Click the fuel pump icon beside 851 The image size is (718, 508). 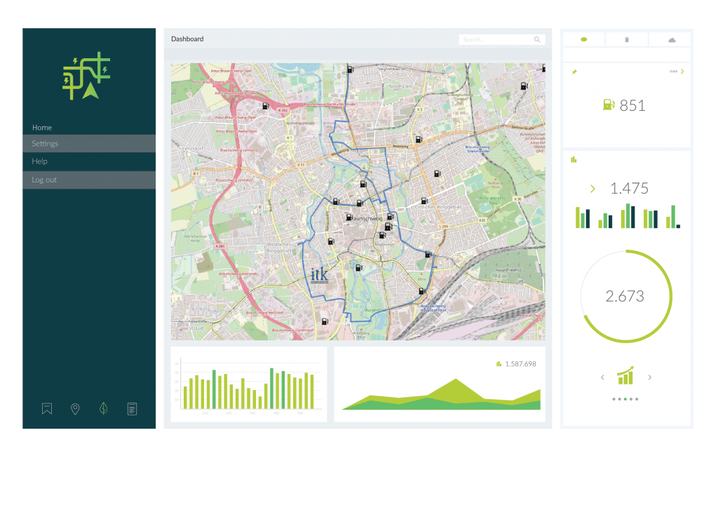pyautogui.click(x=607, y=105)
